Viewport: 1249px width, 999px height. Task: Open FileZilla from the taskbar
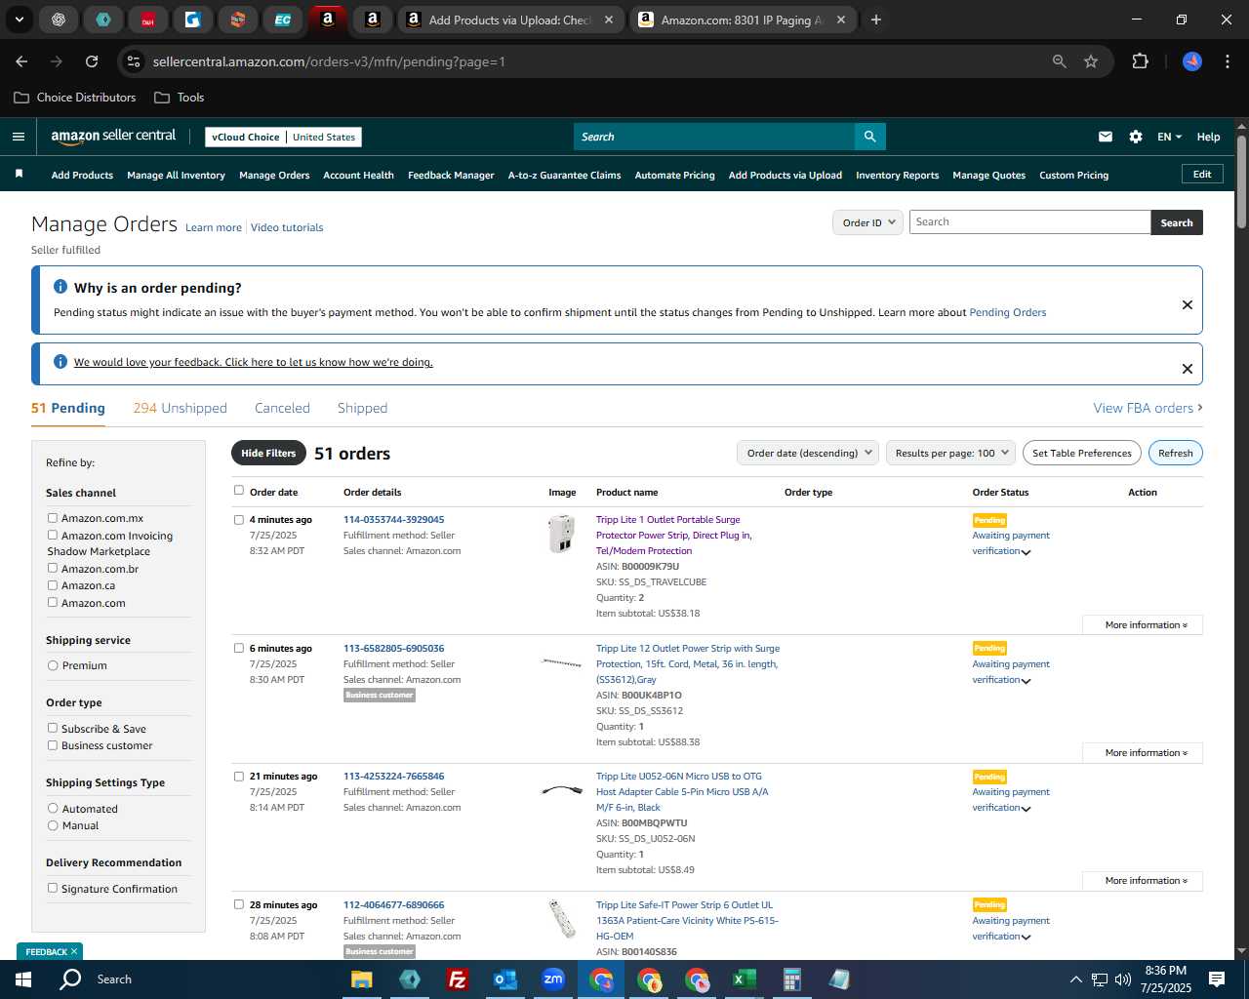(457, 979)
